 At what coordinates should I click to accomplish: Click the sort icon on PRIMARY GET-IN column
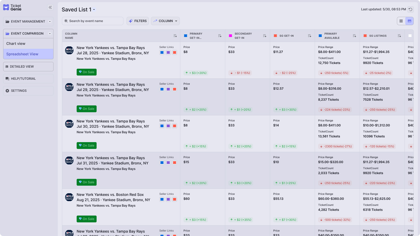coord(220,36)
